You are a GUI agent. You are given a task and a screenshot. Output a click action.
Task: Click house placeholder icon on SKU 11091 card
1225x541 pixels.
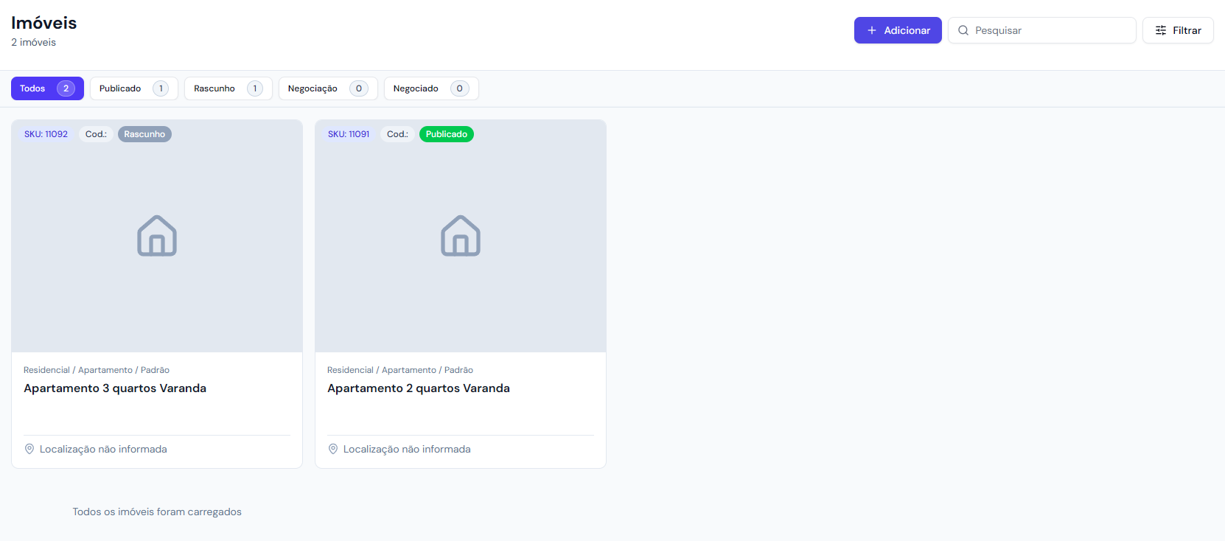(461, 236)
